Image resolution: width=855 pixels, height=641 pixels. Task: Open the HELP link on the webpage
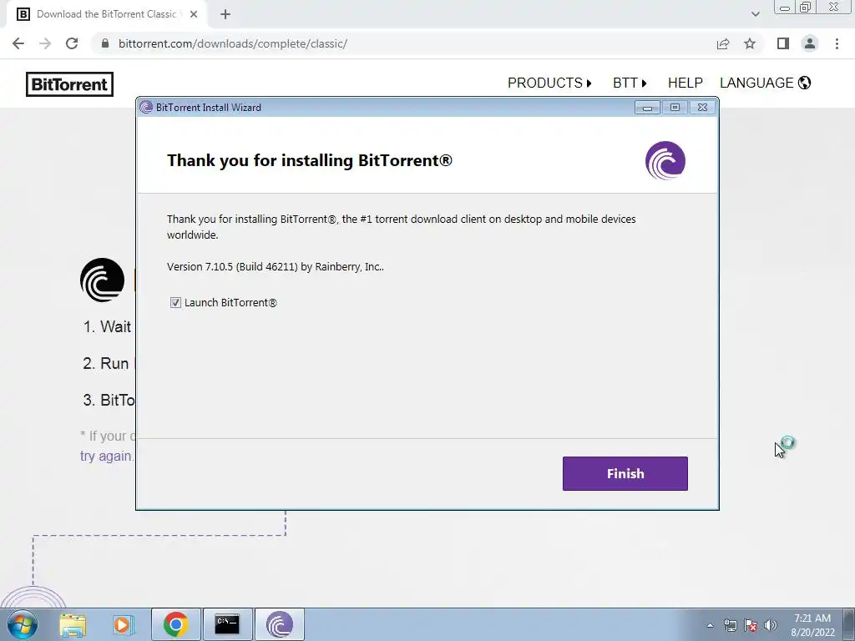click(x=686, y=83)
